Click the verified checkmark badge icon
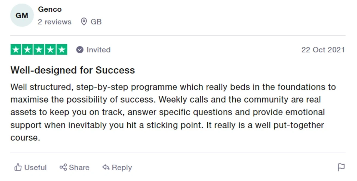The width and height of the screenshot is (357, 181). pyautogui.click(x=80, y=50)
